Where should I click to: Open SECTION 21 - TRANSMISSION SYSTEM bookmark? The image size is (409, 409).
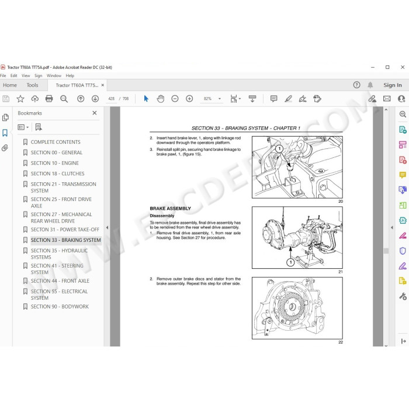click(x=63, y=188)
